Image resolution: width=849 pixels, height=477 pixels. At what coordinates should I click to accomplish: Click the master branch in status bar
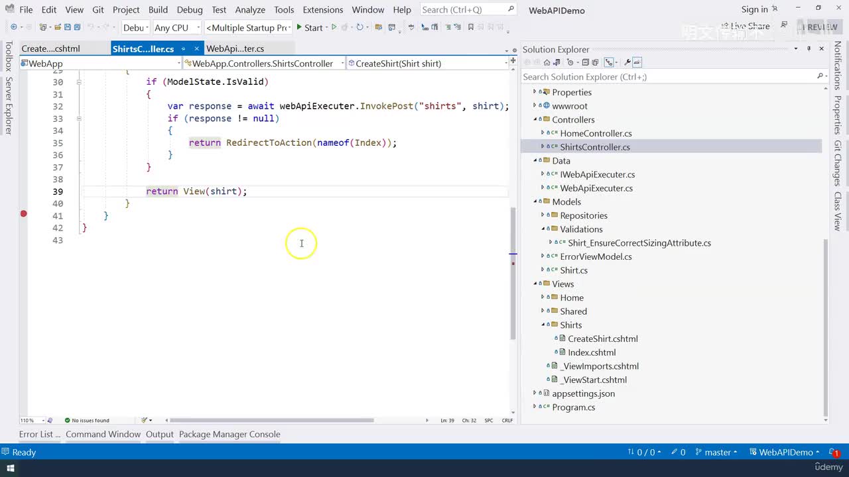[716, 452]
